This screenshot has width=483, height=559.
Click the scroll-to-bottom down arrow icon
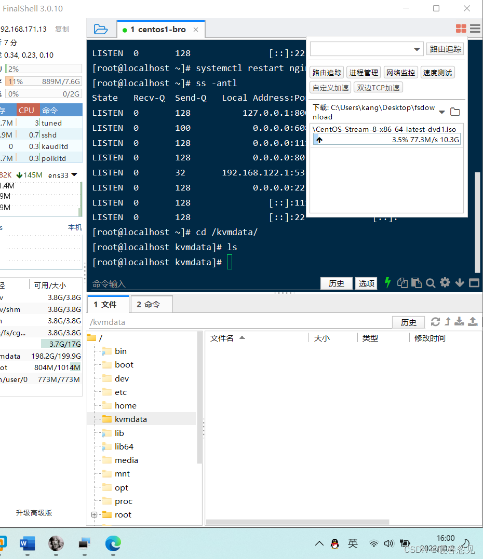pyautogui.click(x=460, y=283)
